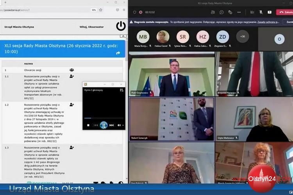Image resolution: width=293 pixels, height=195 pixels.
Task: Select Halina Ciunel's photo avatar
Action: pyautogui.click(x=163, y=37)
